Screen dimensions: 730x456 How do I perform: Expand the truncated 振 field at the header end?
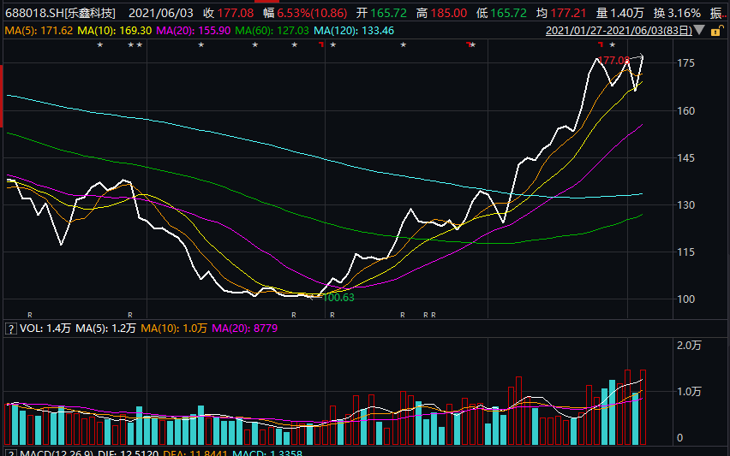pos(719,13)
